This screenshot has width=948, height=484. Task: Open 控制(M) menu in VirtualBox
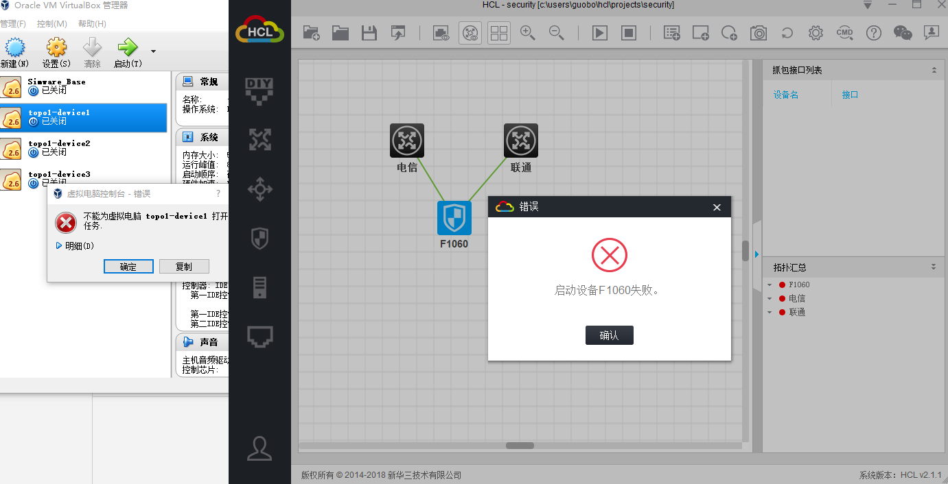52,23
